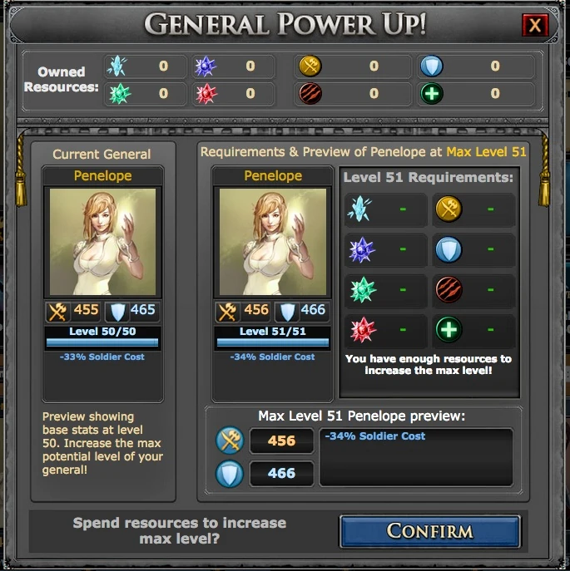The image size is (570, 571).
Task: Click the round defense shield icon beside 466
Action: click(x=230, y=474)
